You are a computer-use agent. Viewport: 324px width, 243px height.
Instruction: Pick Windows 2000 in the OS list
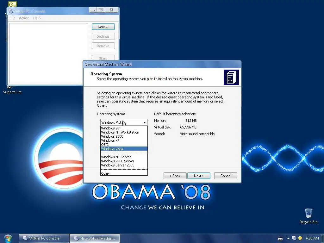(x=124, y=136)
